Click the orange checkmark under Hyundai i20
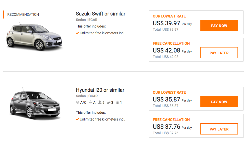Viewport: 249px width, 144px height. [x=77, y=119]
